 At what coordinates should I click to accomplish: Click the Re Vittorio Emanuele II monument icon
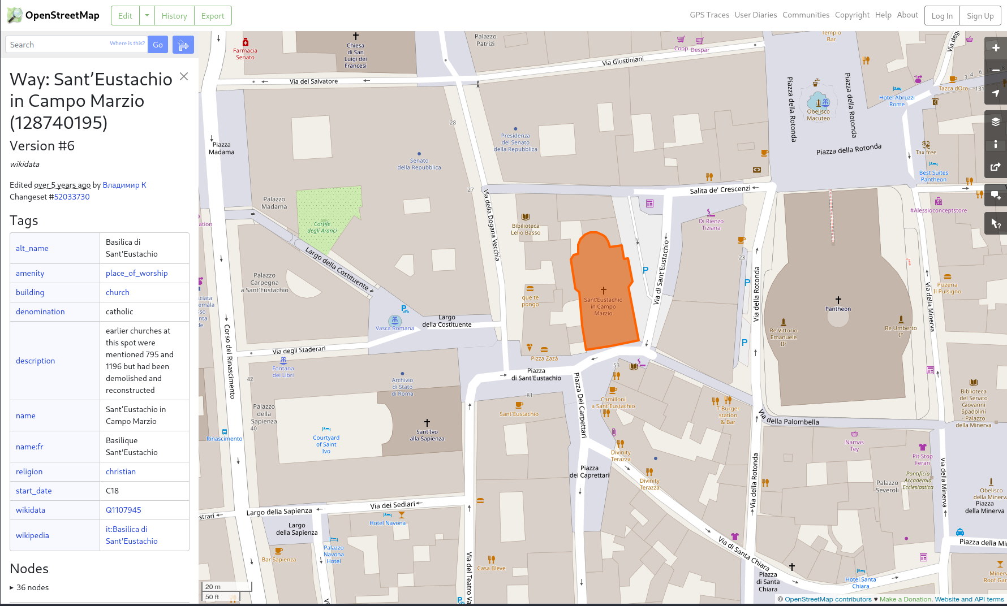click(x=784, y=322)
